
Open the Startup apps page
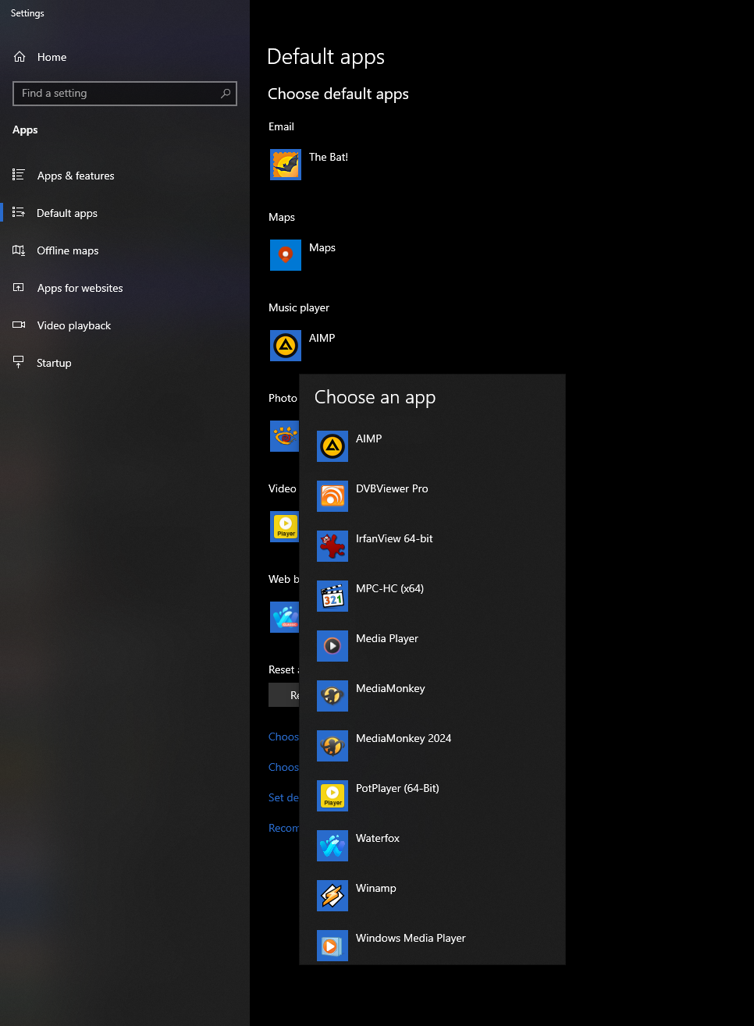point(54,364)
